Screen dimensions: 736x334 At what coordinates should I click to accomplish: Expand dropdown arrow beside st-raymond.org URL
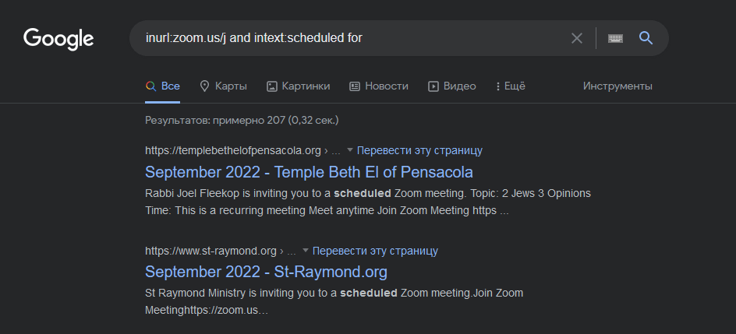(306, 251)
